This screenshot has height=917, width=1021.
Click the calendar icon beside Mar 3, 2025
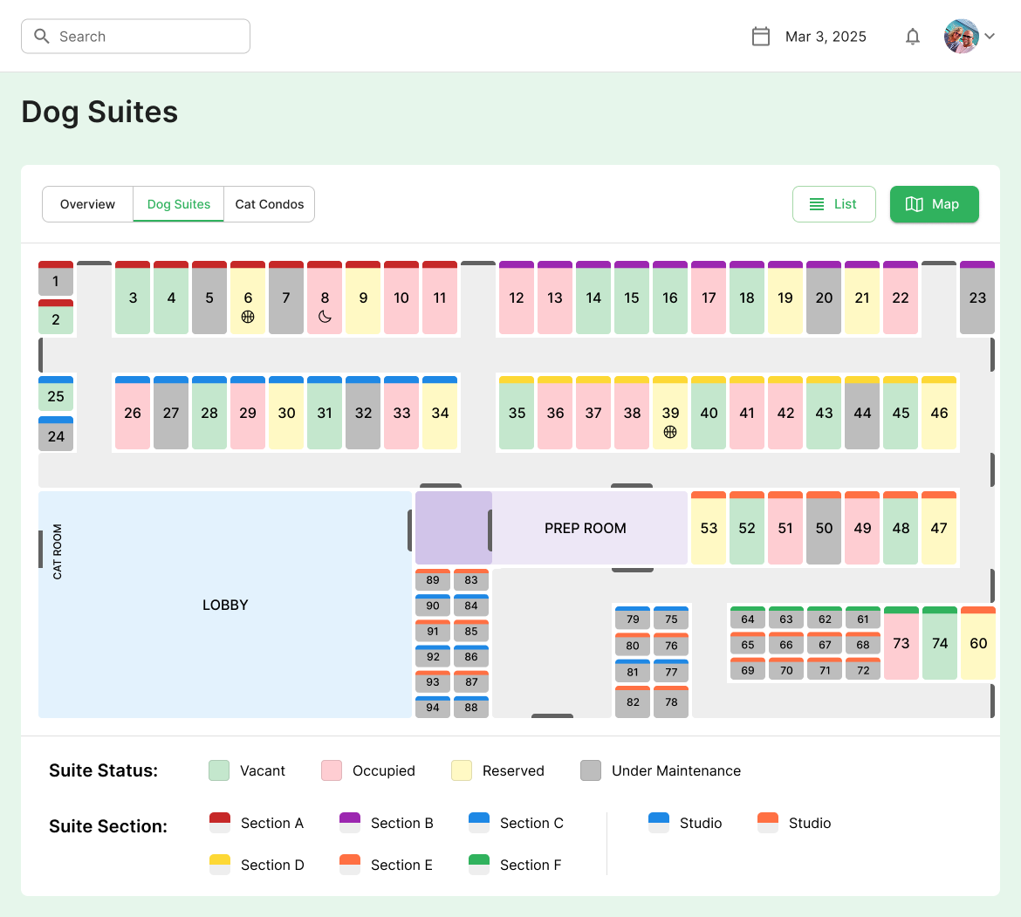(761, 37)
